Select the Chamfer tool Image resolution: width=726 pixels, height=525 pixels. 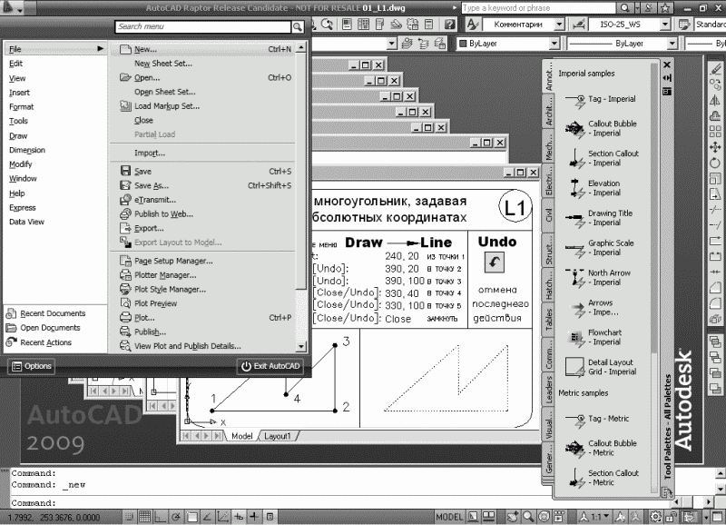715,288
